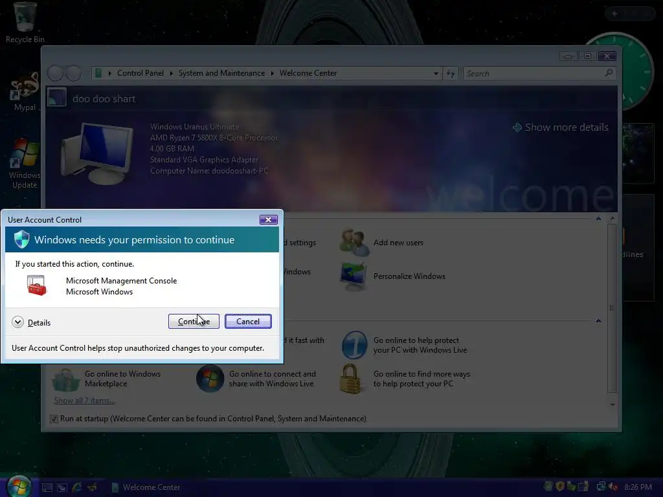
Task: Click the volume tray icon
Action: (612, 487)
